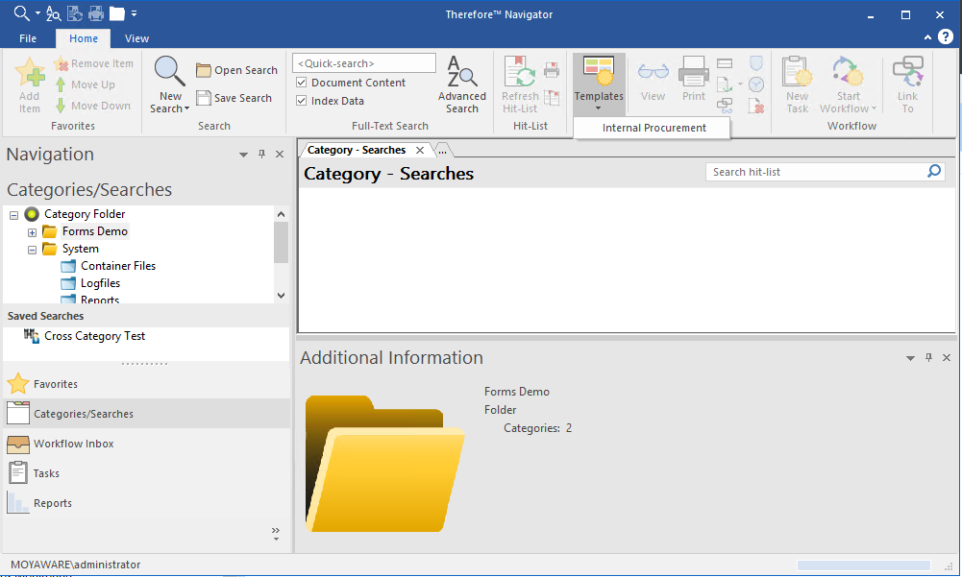Select the Tasks sidebar item
Image resolution: width=962 pixels, height=577 pixels.
coord(58,472)
